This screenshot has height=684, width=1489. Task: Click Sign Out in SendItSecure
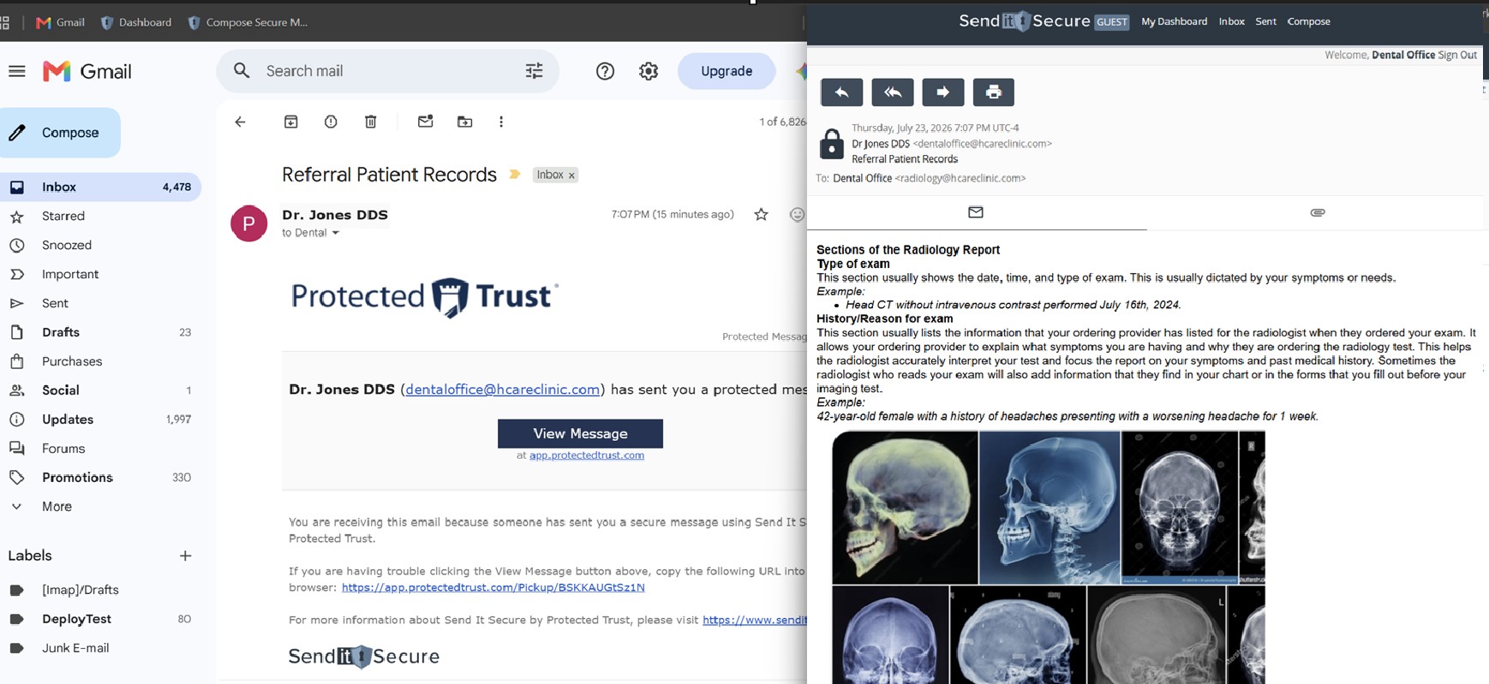click(x=1457, y=55)
